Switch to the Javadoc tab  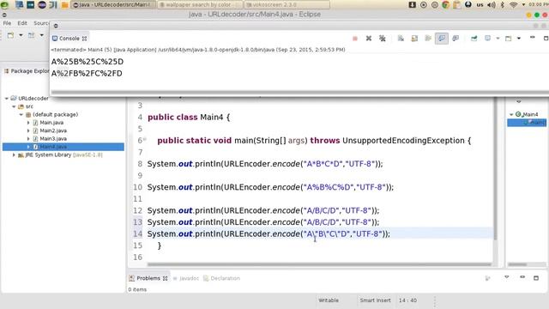pyautogui.click(x=186, y=278)
